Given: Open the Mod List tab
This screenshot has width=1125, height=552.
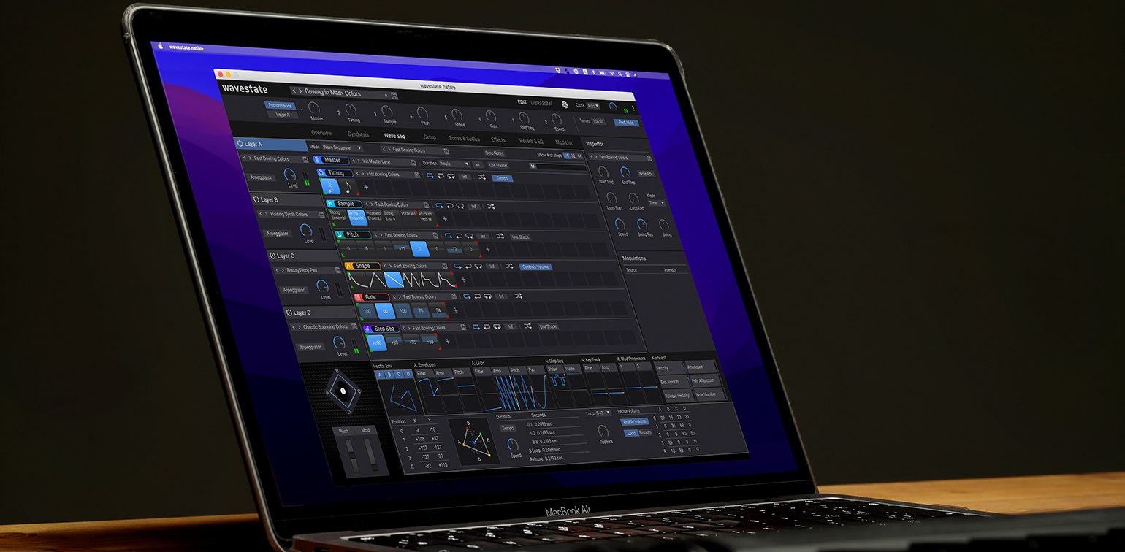Looking at the screenshot, I should (564, 142).
